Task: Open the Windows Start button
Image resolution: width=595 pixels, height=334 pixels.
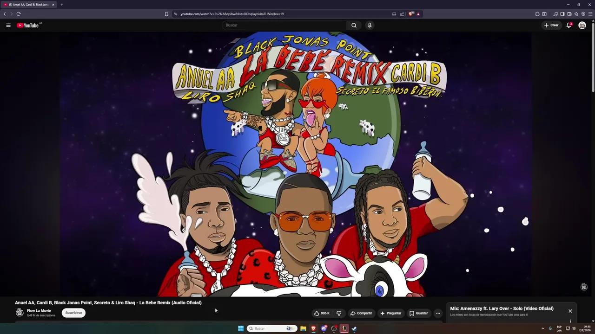Action: [241, 328]
